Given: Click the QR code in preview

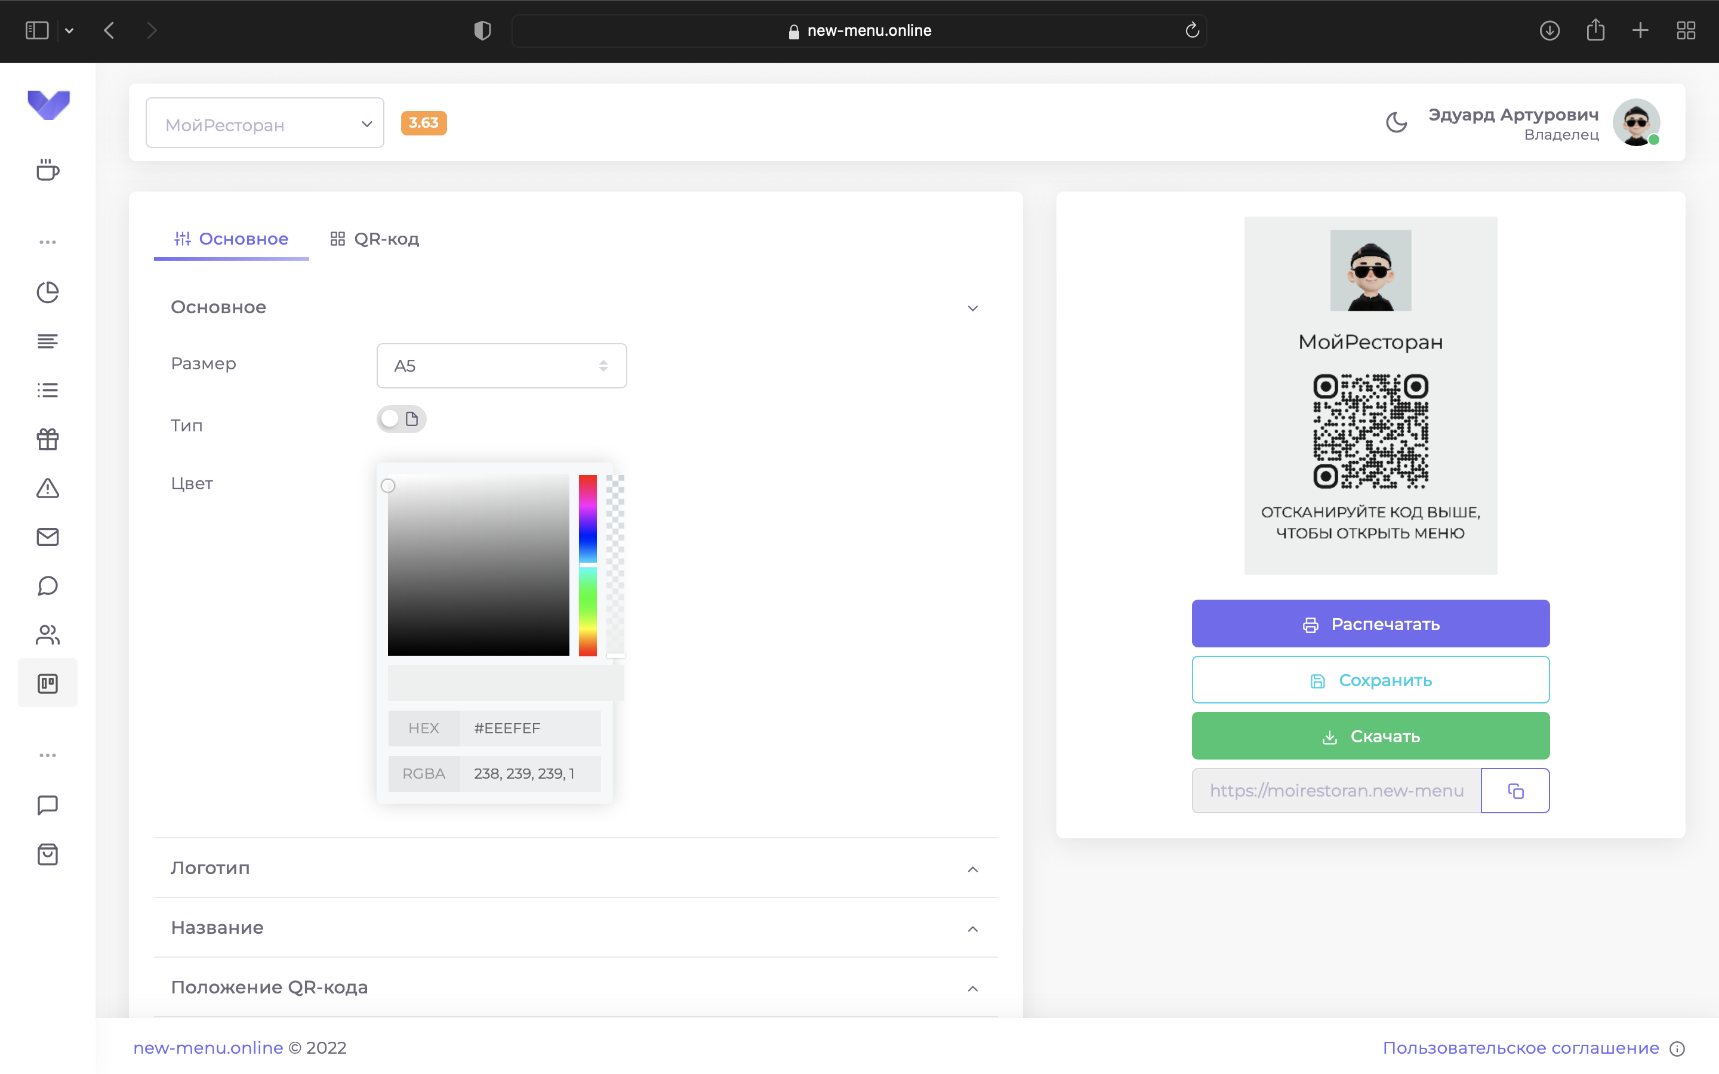Looking at the screenshot, I should pyautogui.click(x=1370, y=431).
